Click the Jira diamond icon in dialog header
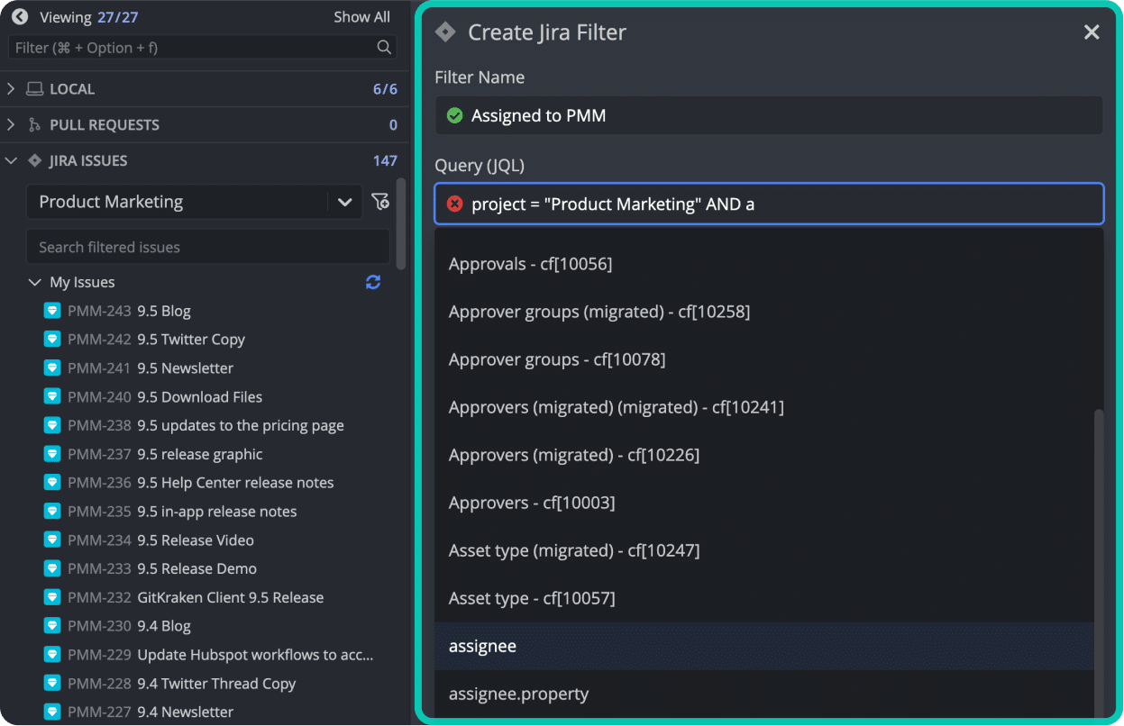This screenshot has height=726, width=1124. point(445,32)
